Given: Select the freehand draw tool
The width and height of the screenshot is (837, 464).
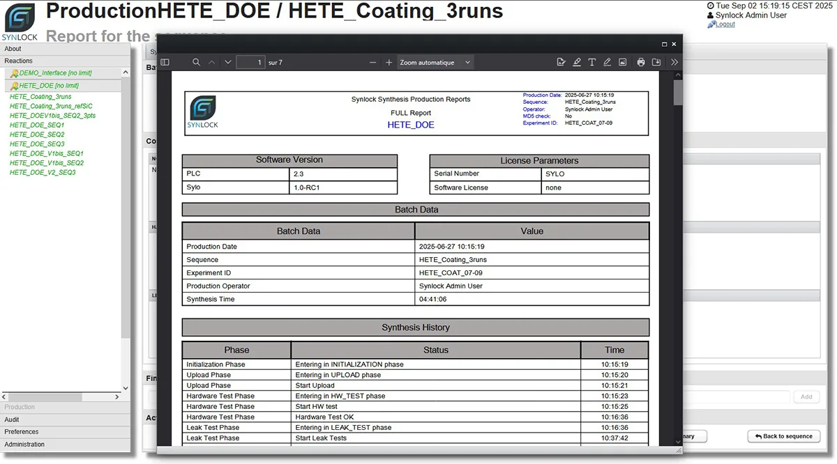Looking at the screenshot, I should click(606, 62).
